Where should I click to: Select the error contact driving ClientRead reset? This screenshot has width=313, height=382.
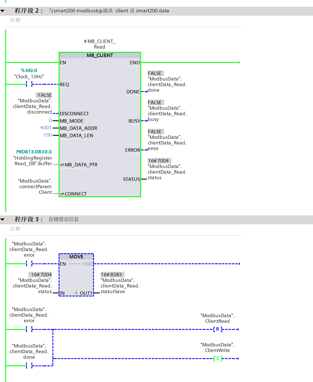[29, 329]
